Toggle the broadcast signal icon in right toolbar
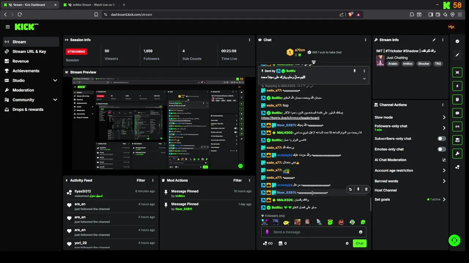Screen dimensions: 469x263 tap(457, 126)
